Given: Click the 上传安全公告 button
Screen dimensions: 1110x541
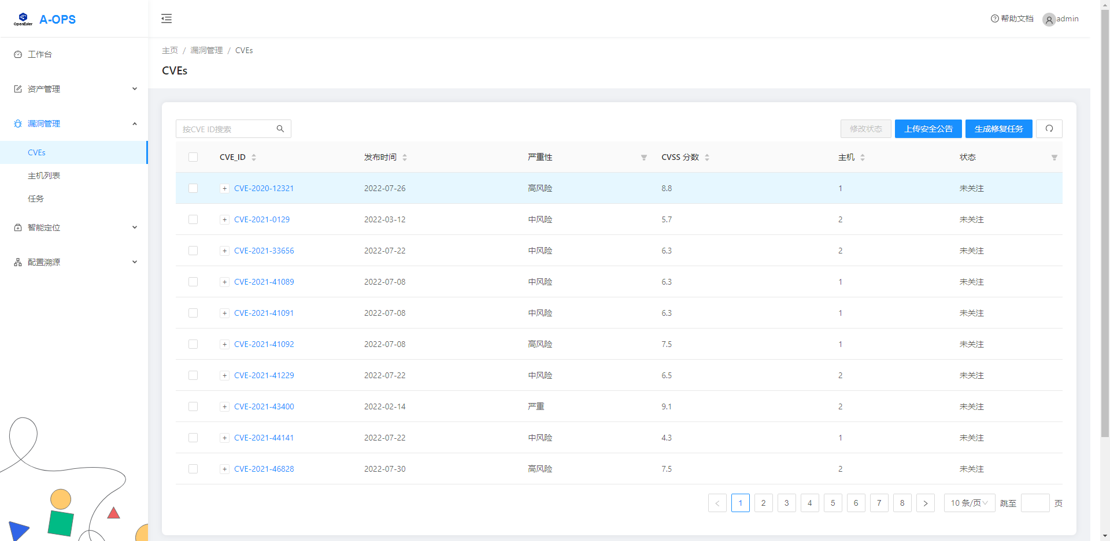Looking at the screenshot, I should pos(928,129).
